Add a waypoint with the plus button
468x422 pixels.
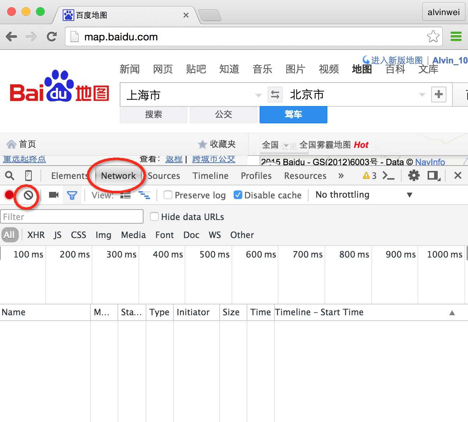point(439,94)
